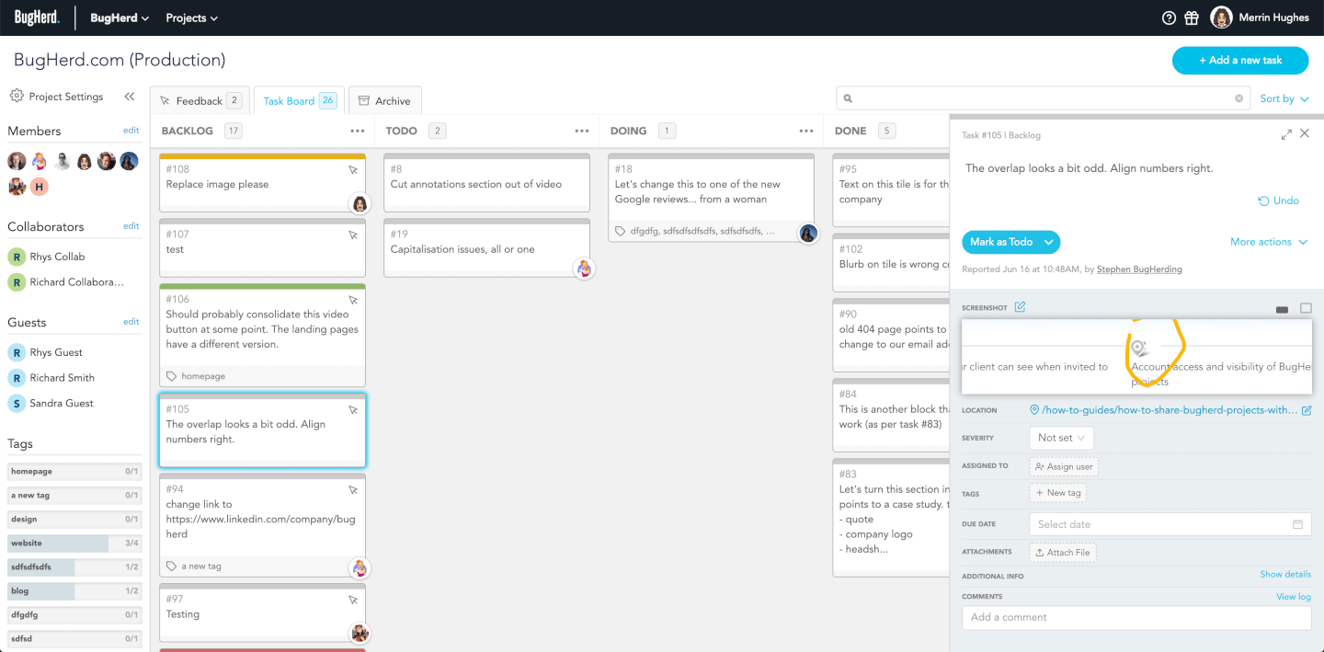
Task: Switch to the Archive tab
Action: tap(384, 100)
